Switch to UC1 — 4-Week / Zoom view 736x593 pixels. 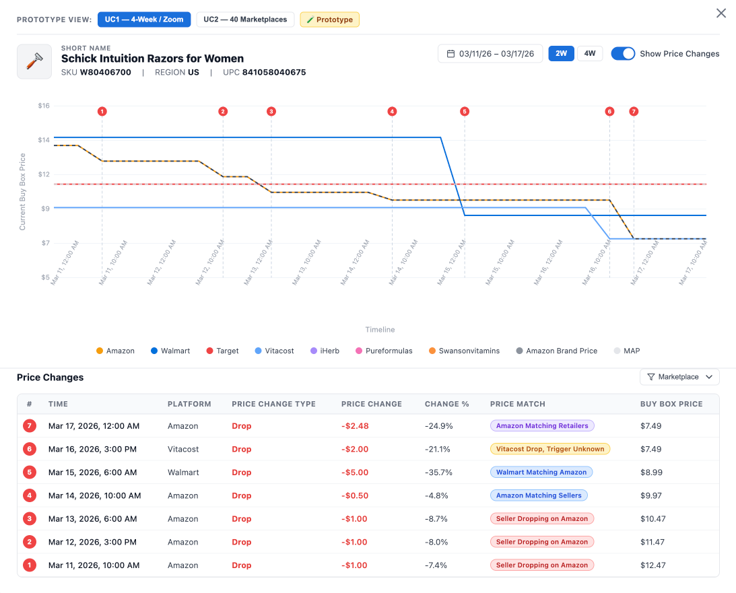(144, 20)
